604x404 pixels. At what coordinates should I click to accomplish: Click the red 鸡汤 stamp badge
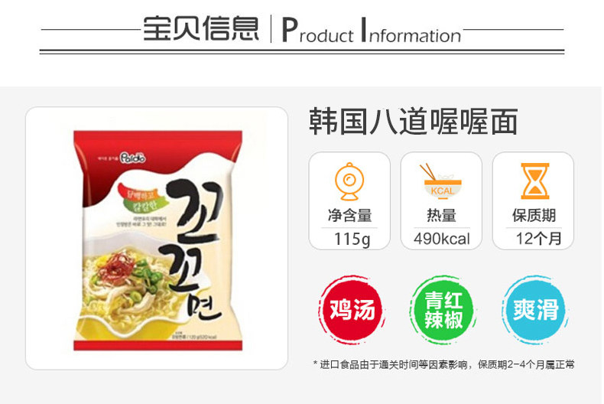352,309
